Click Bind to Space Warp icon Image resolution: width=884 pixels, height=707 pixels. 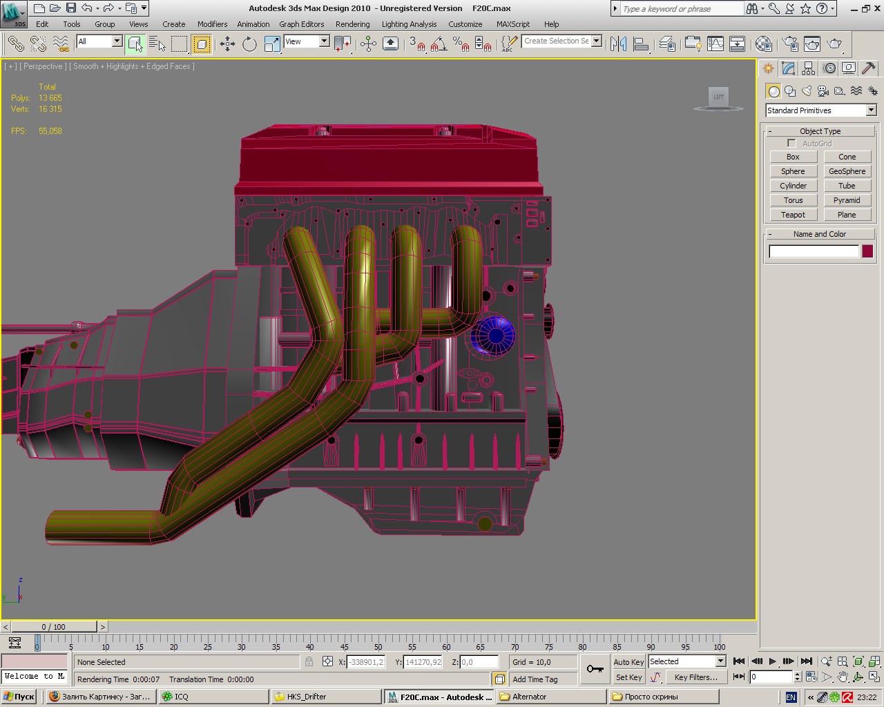61,44
